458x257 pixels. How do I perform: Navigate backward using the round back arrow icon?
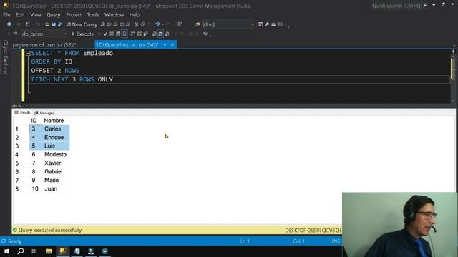tap(9, 24)
